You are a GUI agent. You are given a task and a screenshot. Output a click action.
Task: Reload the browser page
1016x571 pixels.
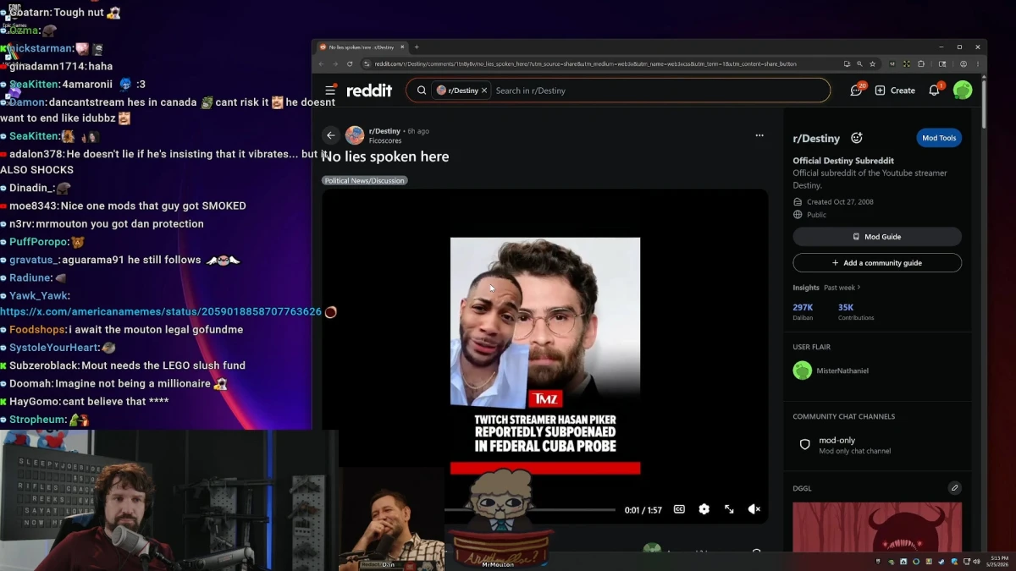click(348, 63)
